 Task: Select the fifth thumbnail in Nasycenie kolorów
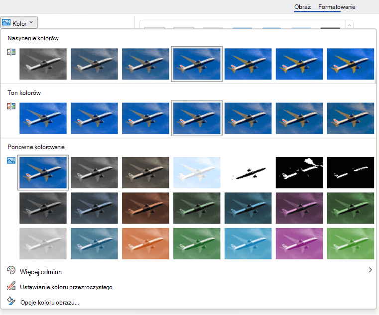coord(248,64)
